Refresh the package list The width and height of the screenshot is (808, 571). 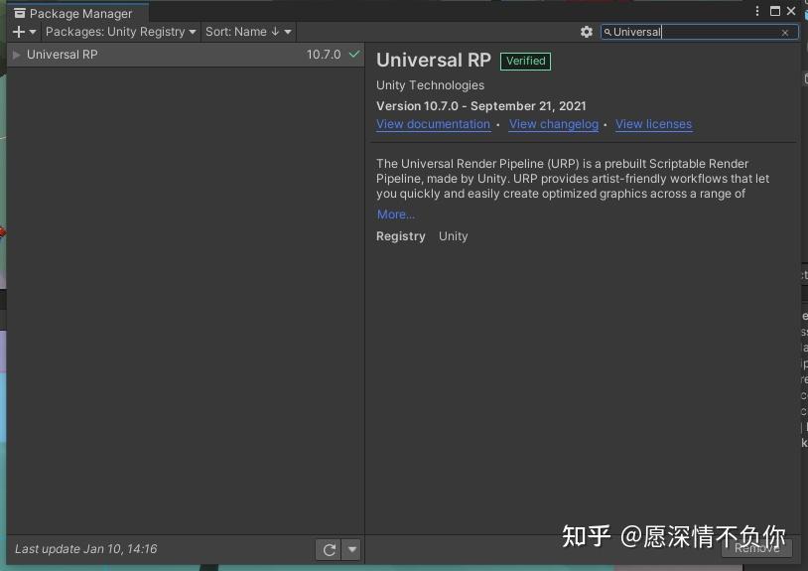329,550
